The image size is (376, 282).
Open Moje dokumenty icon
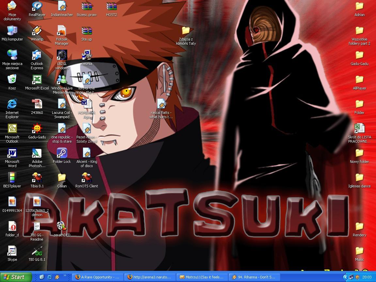coord(12,6)
